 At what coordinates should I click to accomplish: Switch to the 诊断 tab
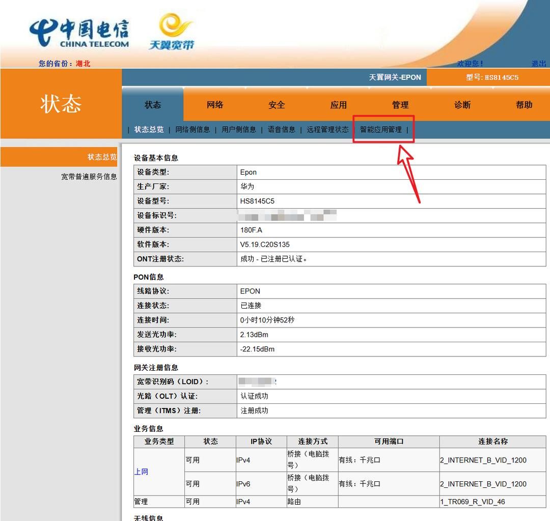click(x=462, y=105)
